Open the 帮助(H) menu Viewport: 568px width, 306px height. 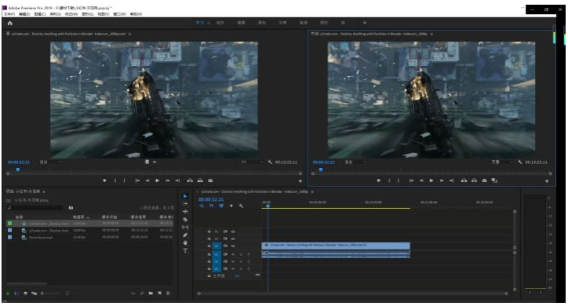(x=136, y=14)
